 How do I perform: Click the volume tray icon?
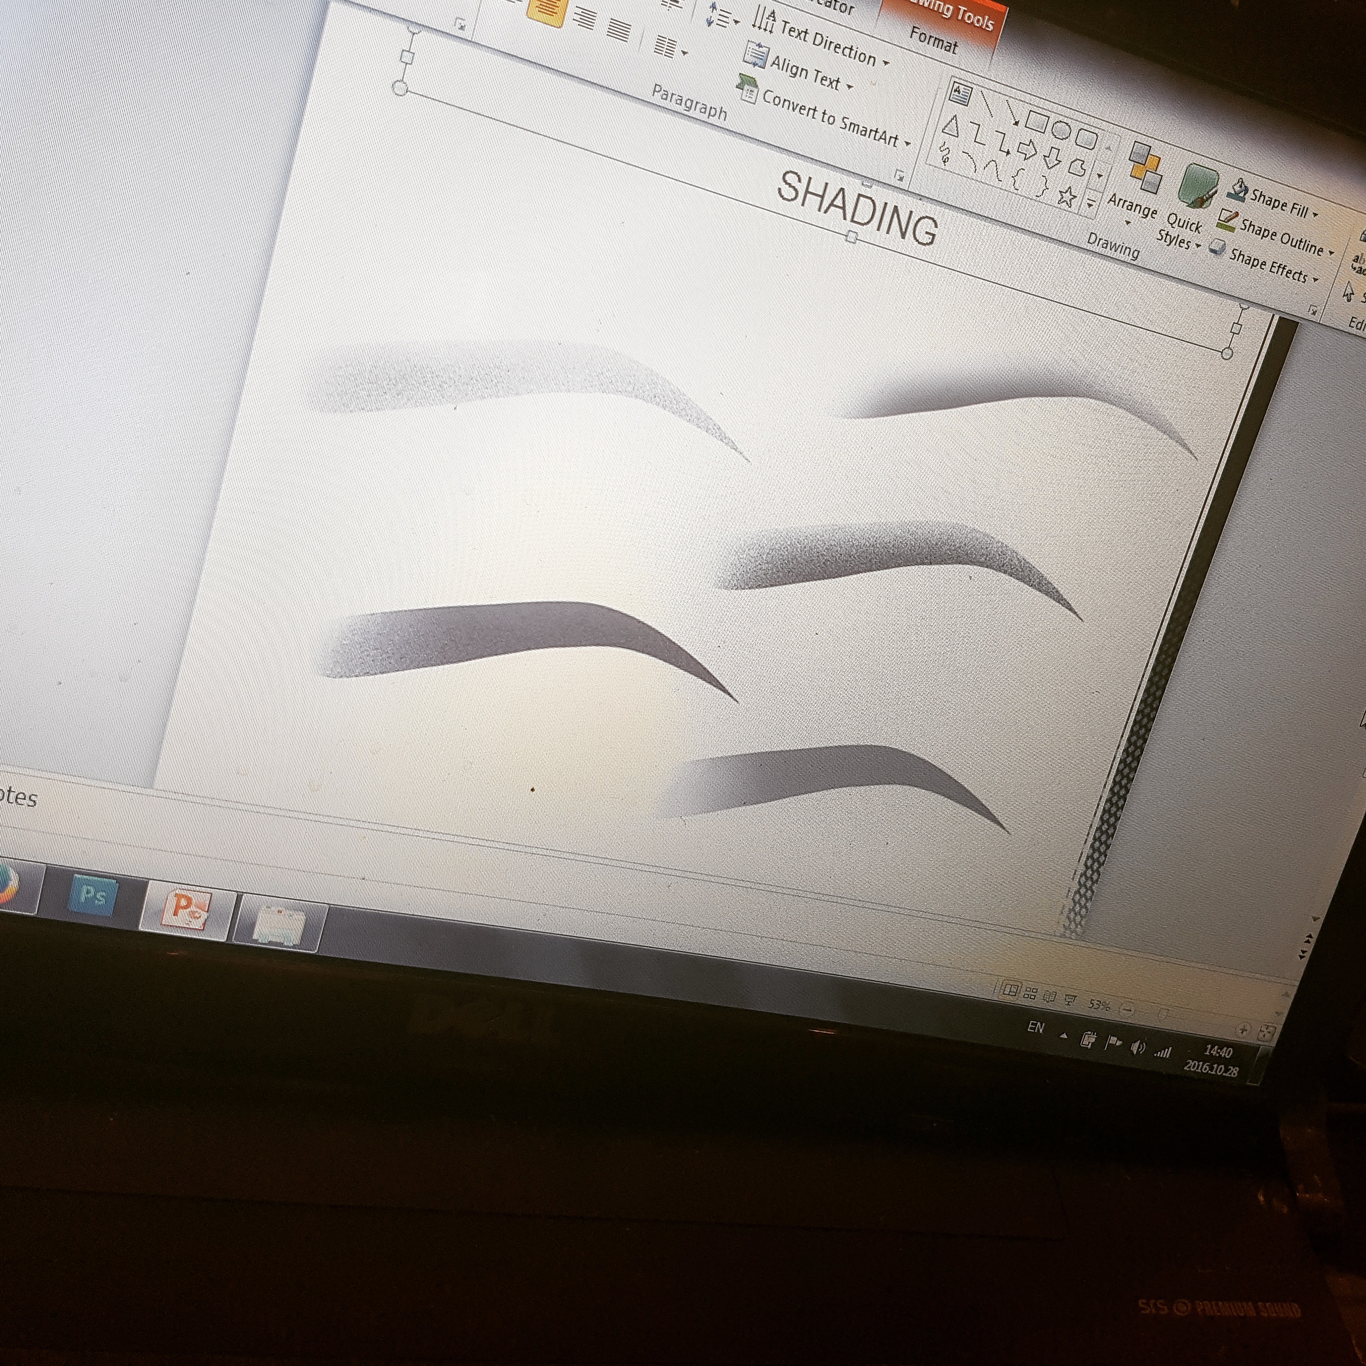pyautogui.click(x=1138, y=1047)
